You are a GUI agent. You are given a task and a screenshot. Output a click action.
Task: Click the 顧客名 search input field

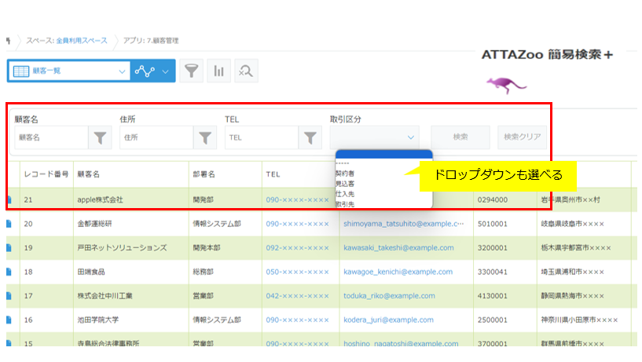click(52, 137)
